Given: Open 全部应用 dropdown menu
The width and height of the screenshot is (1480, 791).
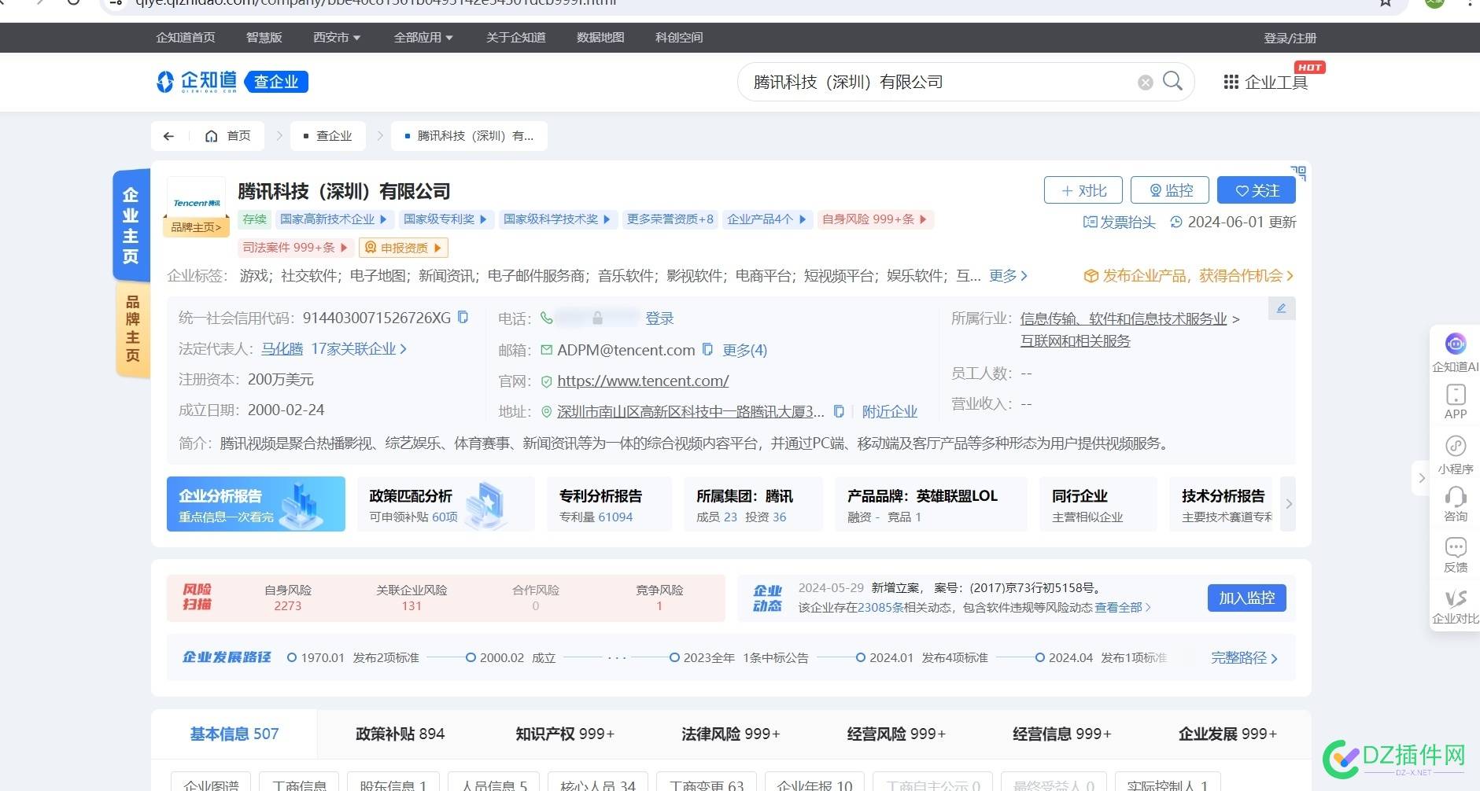Looking at the screenshot, I should 423,38.
